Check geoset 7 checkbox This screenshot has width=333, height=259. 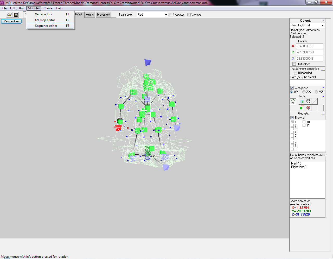click(x=292, y=142)
